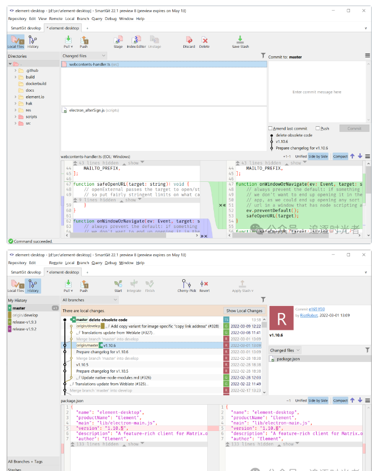Click the Integrate toolbar icon
The image size is (375, 471).
click(x=134, y=286)
